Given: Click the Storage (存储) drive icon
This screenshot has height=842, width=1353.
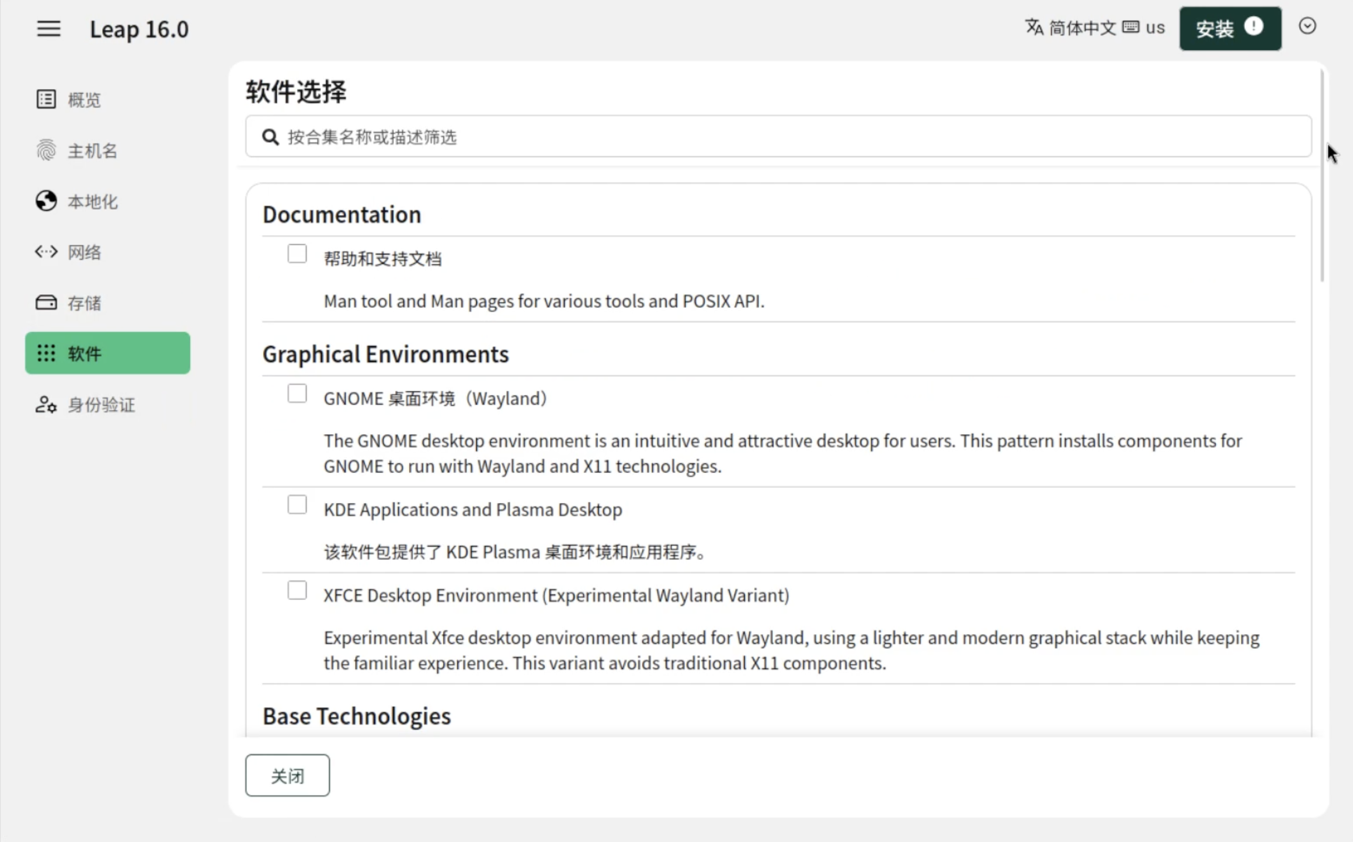Looking at the screenshot, I should pos(46,302).
